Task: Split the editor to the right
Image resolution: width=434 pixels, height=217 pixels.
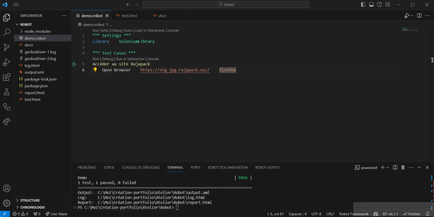Action: tap(419, 16)
